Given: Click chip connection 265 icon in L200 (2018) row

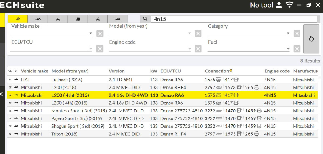Looking at the screenshot, I should coord(256,87).
